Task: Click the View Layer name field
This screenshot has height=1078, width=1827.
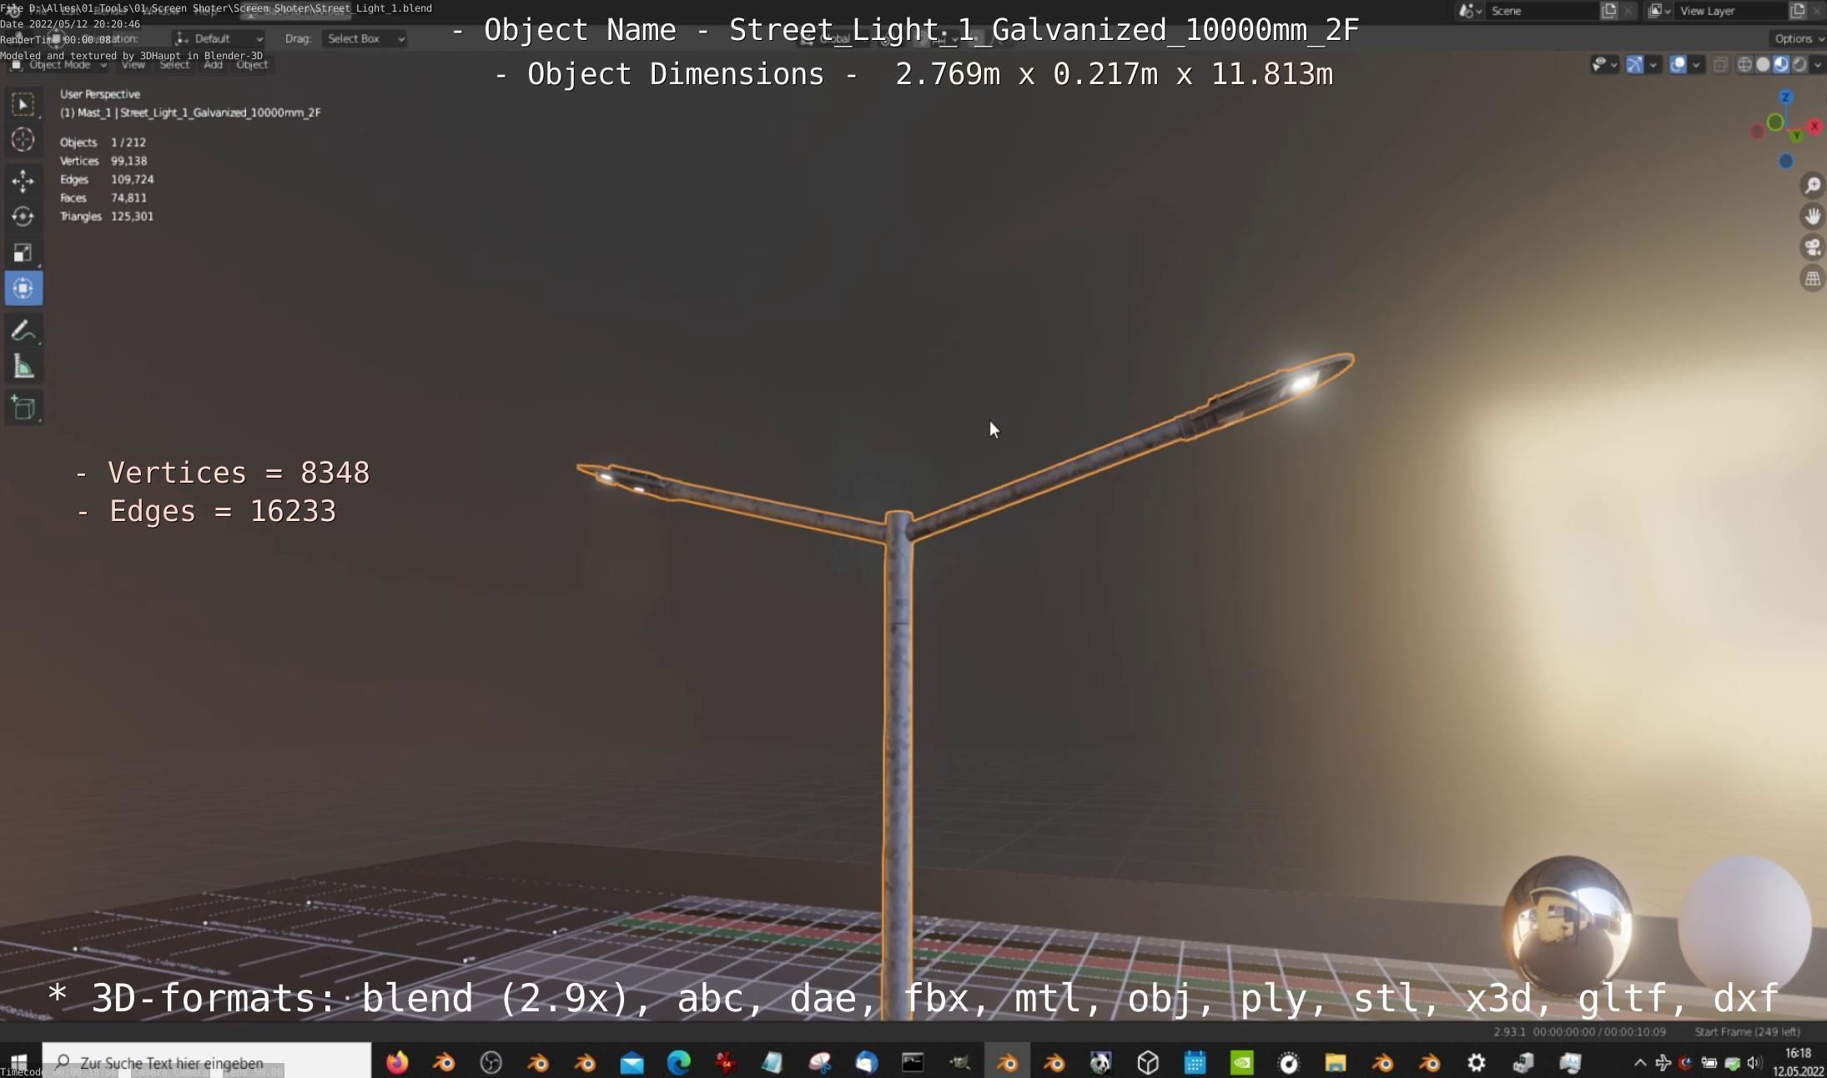Action: (x=1729, y=11)
